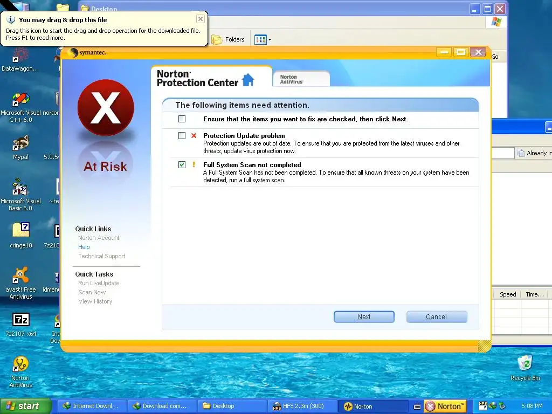Click the red X At Risk status icon
The width and height of the screenshot is (552, 414).
click(106, 107)
